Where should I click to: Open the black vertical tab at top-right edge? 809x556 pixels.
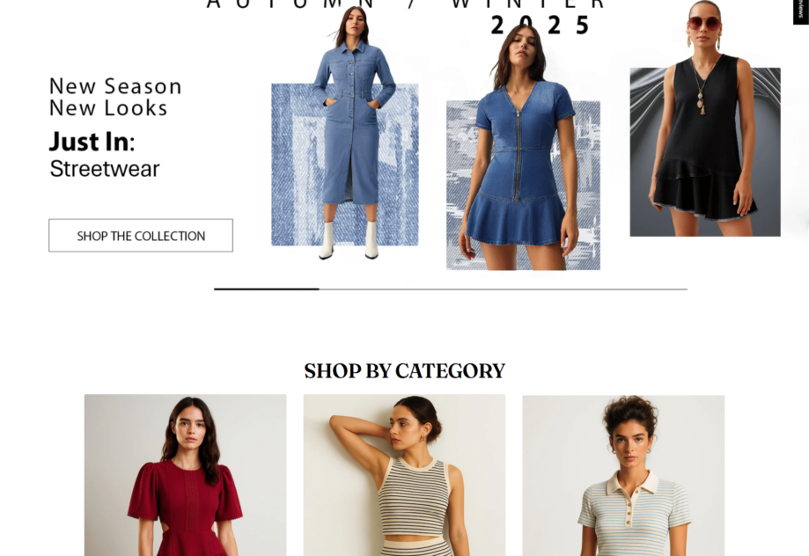click(801, 11)
